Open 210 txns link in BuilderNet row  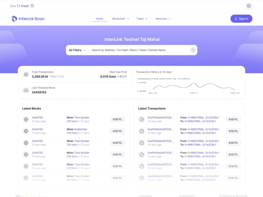(72, 133)
